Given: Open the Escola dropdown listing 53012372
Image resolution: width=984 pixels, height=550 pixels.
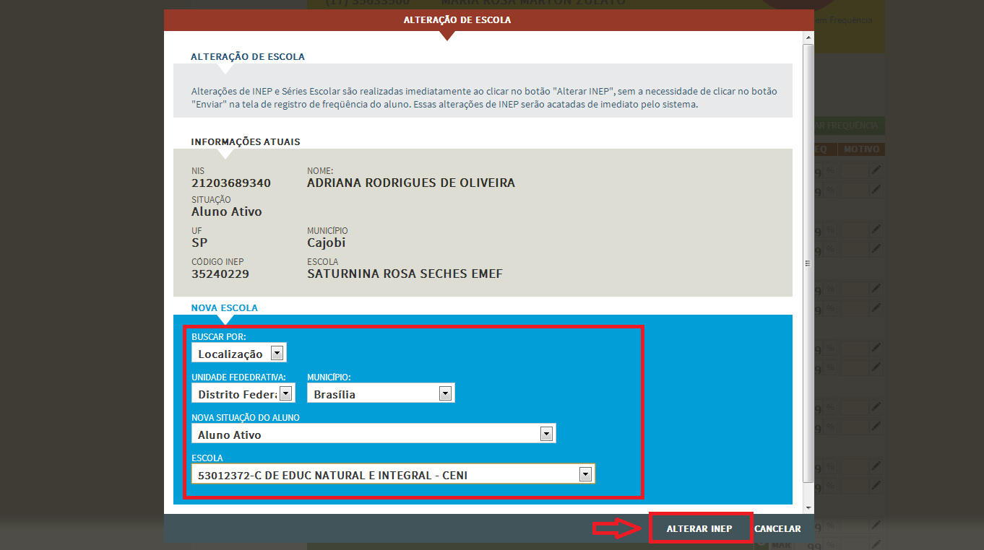Looking at the screenshot, I should tap(393, 474).
